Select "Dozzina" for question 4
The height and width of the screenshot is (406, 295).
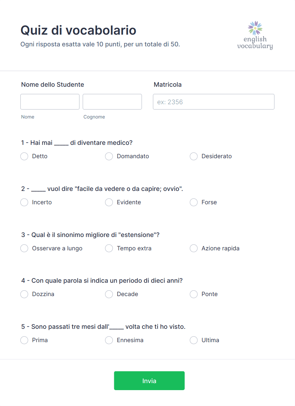(x=24, y=294)
